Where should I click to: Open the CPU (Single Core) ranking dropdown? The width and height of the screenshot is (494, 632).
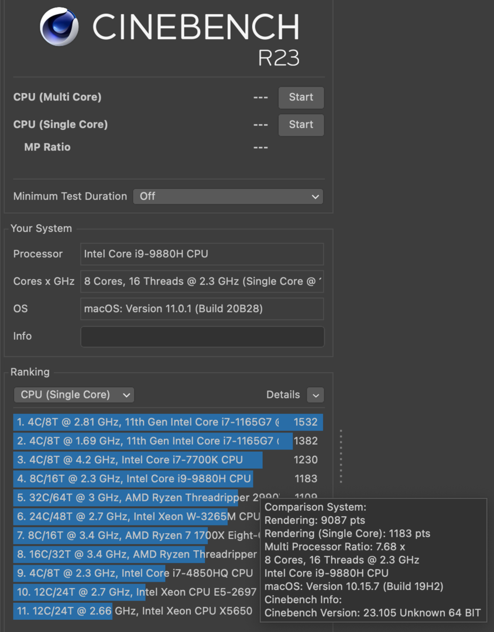point(74,395)
